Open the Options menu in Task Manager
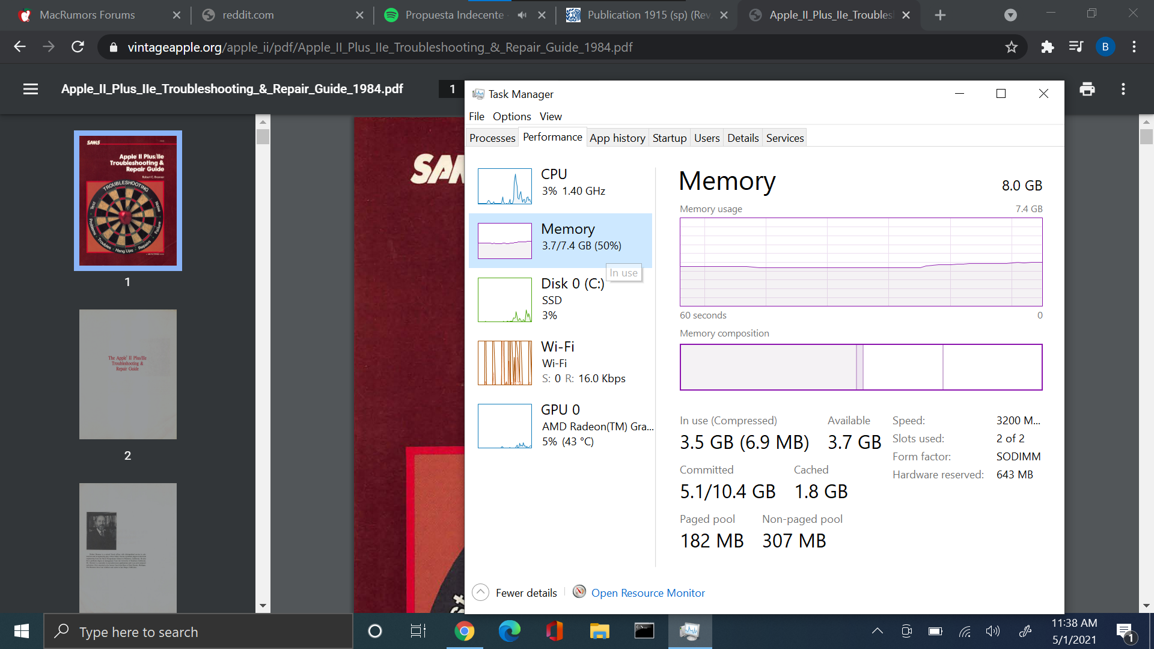This screenshot has height=649, width=1154. 511,117
